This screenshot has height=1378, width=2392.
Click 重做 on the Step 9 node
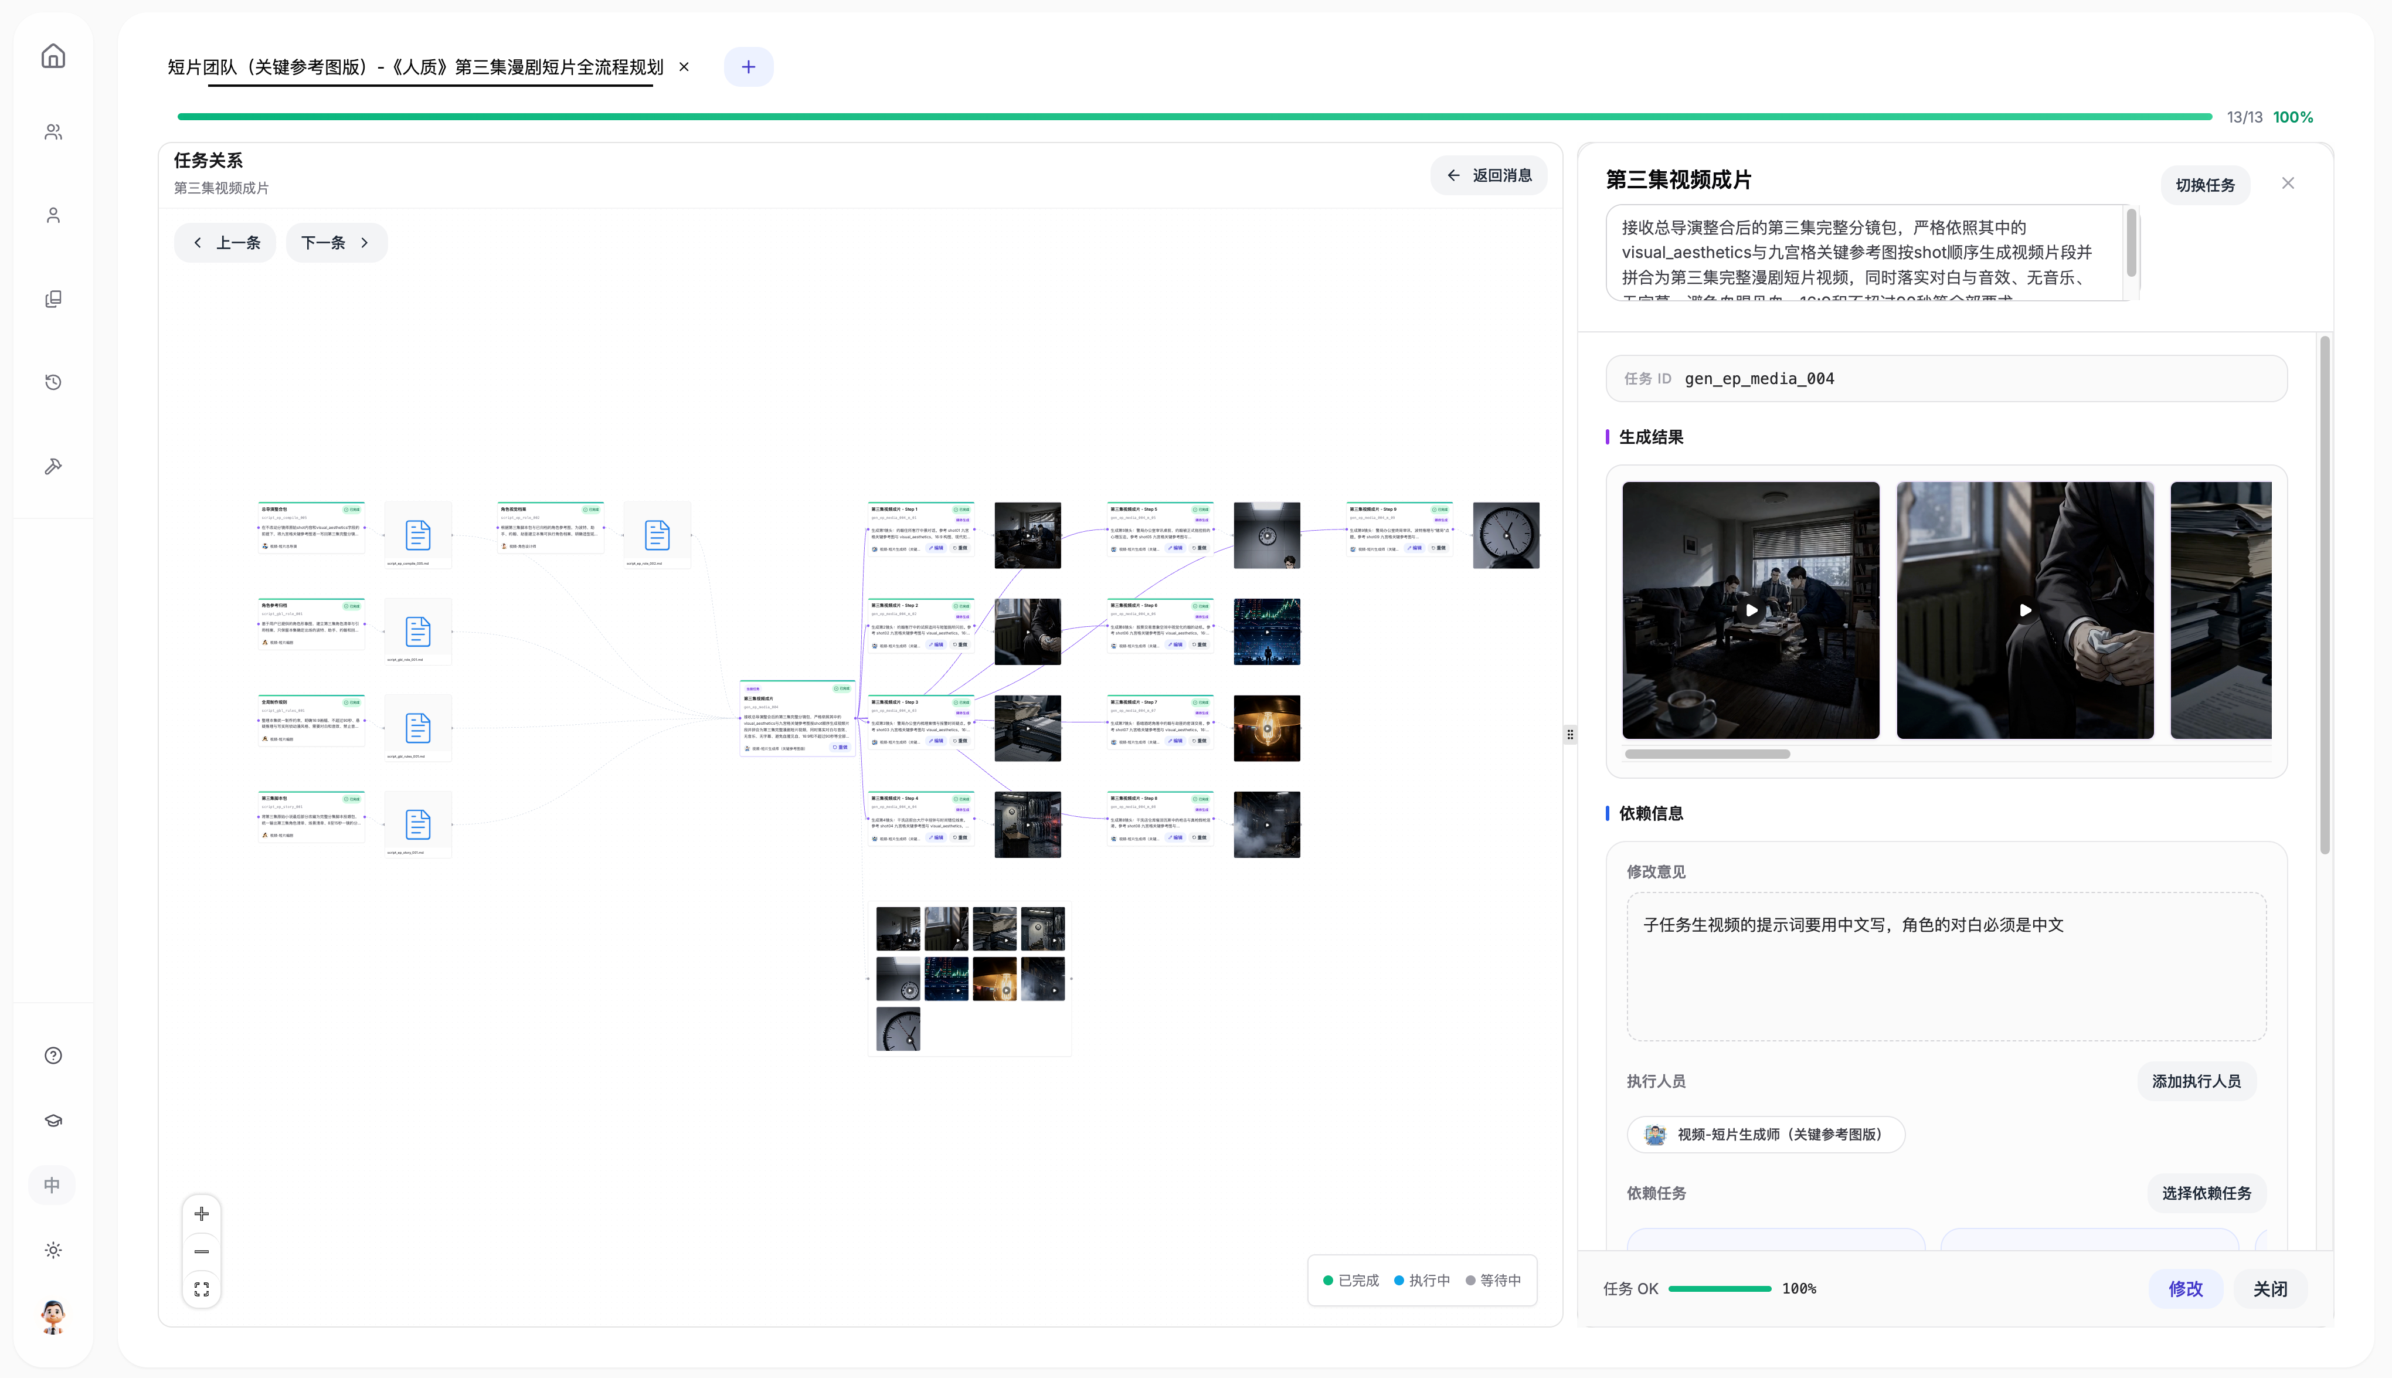[x=1438, y=548]
